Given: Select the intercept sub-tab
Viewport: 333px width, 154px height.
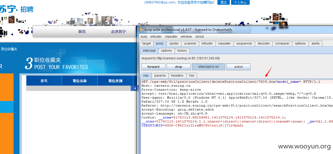Looking at the screenshot, I should coord(149,51).
